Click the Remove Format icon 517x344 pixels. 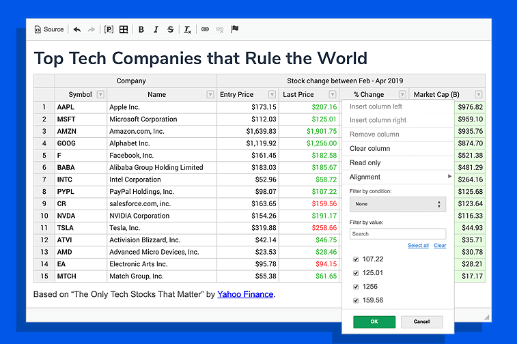[188, 29]
